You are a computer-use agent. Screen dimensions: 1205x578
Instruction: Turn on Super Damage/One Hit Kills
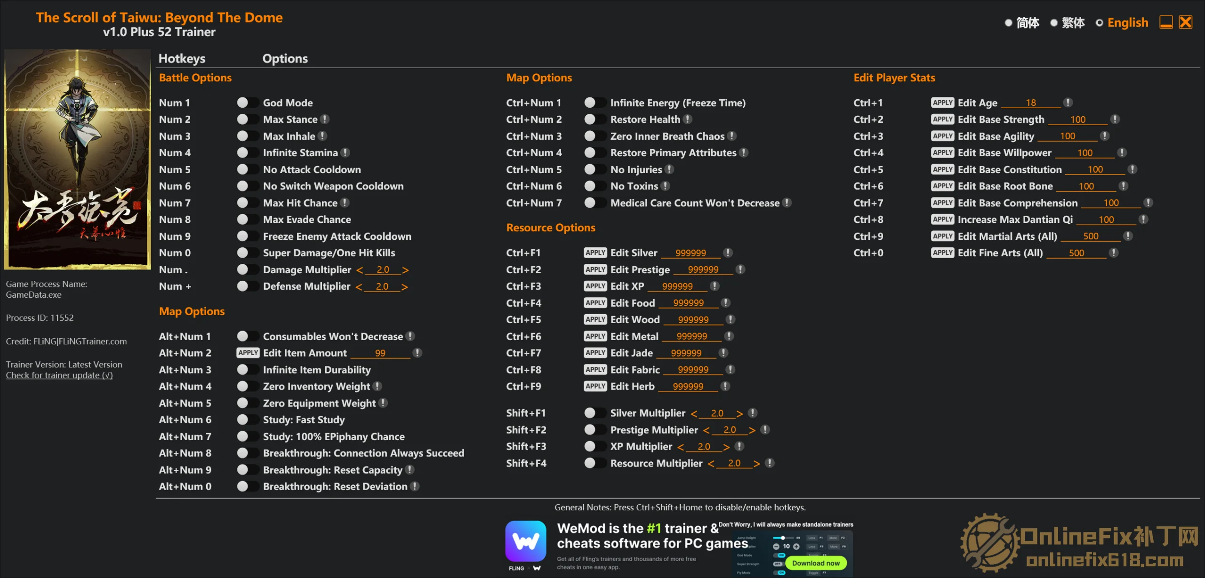click(x=248, y=253)
